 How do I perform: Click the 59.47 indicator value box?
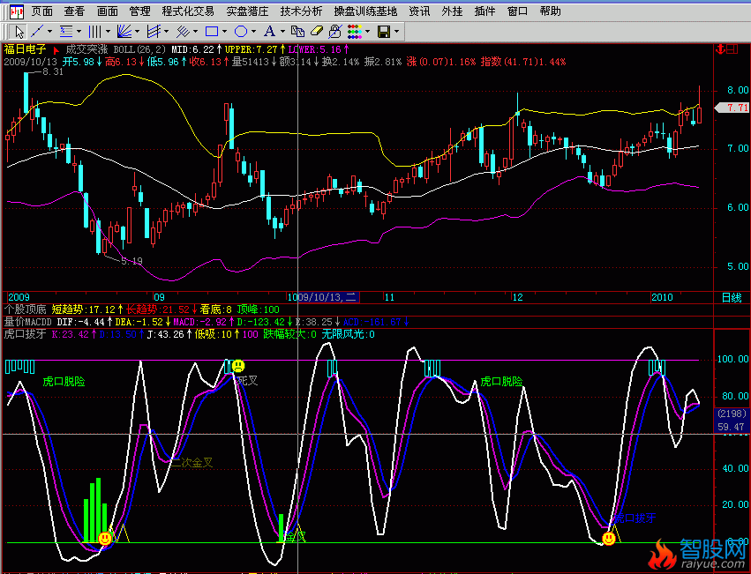732,427
